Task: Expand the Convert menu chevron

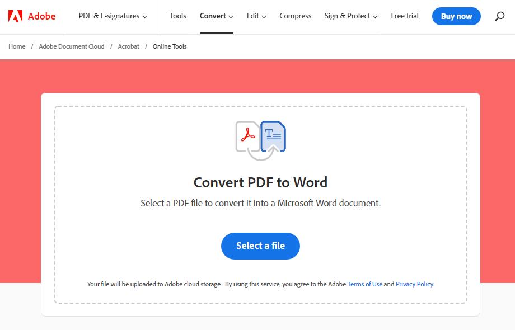Action: [x=230, y=16]
